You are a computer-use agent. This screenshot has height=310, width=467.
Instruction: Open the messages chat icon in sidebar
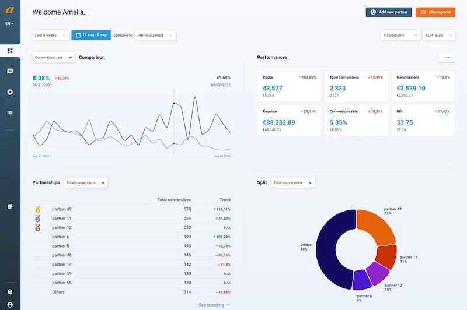point(10,71)
